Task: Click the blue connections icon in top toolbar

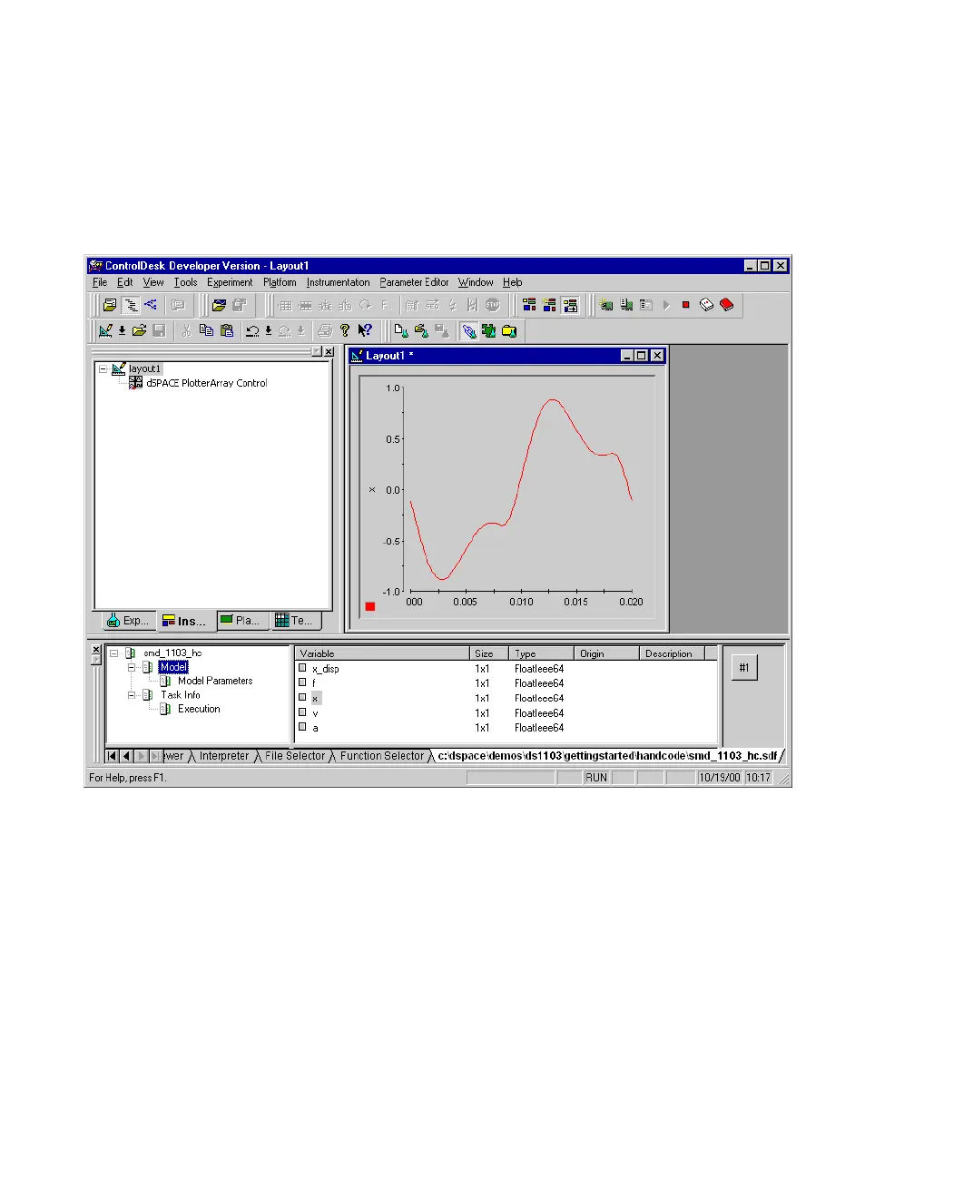Action: (x=151, y=305)
